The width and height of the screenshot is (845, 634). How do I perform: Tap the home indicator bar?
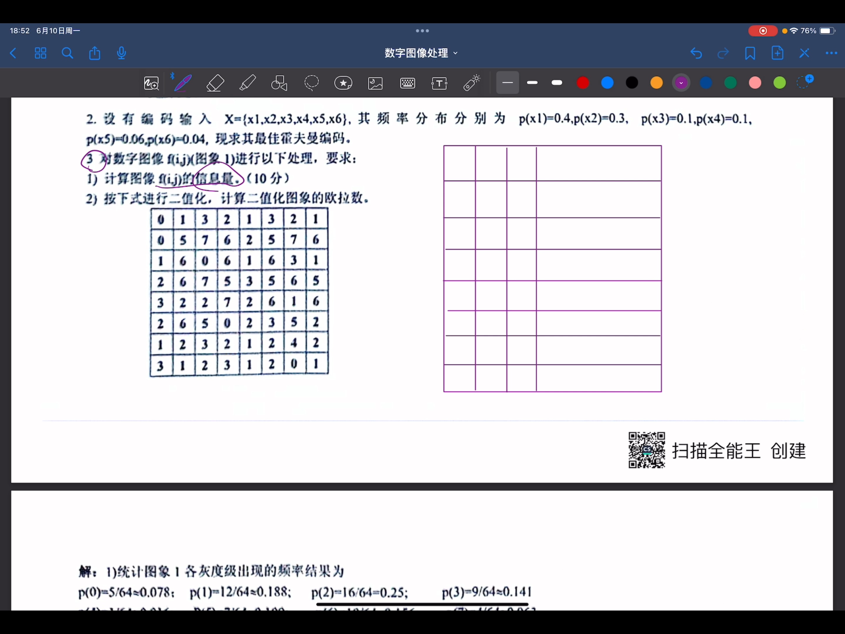coord(422,605)
